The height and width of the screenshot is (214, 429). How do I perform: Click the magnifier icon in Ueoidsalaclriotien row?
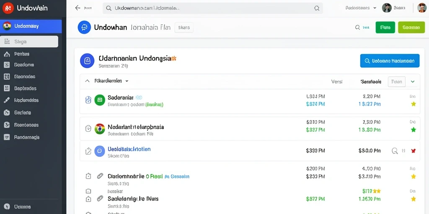[x=395, y=150]
